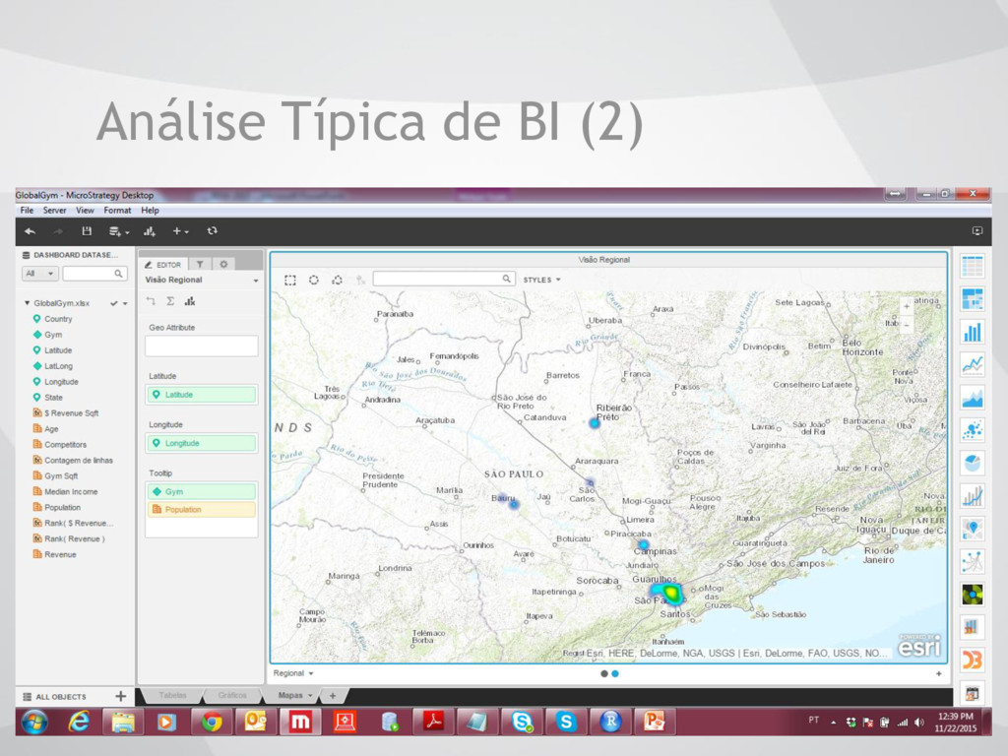Select the Longitude item in the Longitude zone
1008x756 pixels.
click(201, 443)
